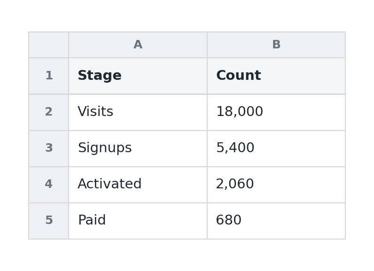Select the cell containing 680
The image size is (374, 271).
coord(276,221)
